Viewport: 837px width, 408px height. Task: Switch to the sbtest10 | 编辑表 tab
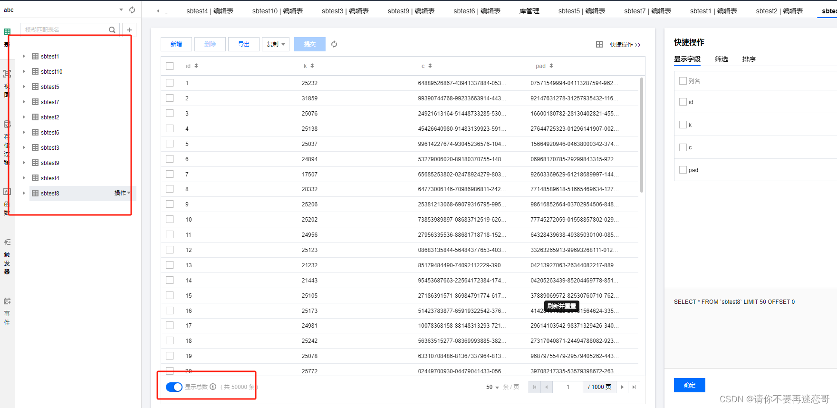click(x=278, y=11)
